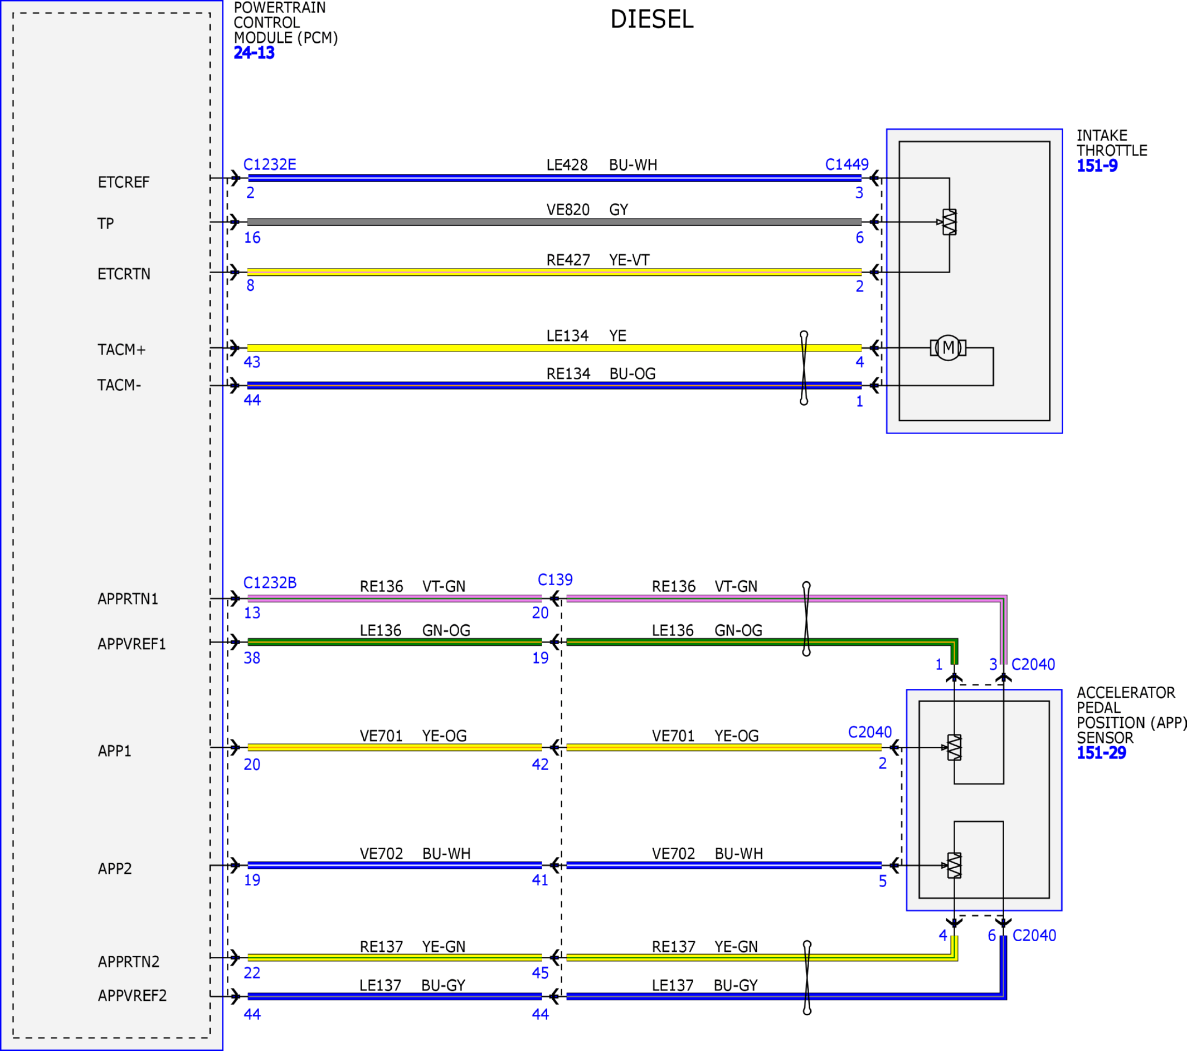This screenshot has height=1051, width=1187.
Task: Open the 151-29 APP sensor link
Action: pos(1101,753)
